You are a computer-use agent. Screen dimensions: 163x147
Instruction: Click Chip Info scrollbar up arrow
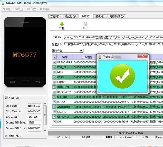point(45,103)
